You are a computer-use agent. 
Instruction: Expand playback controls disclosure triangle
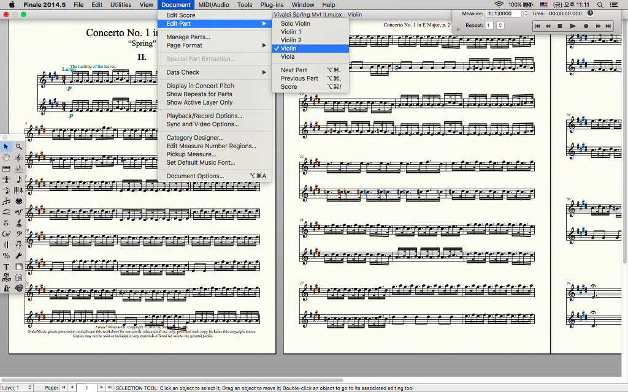[459, 29]
